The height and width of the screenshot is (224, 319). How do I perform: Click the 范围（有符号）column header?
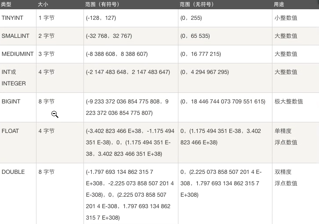click(102, 4)
